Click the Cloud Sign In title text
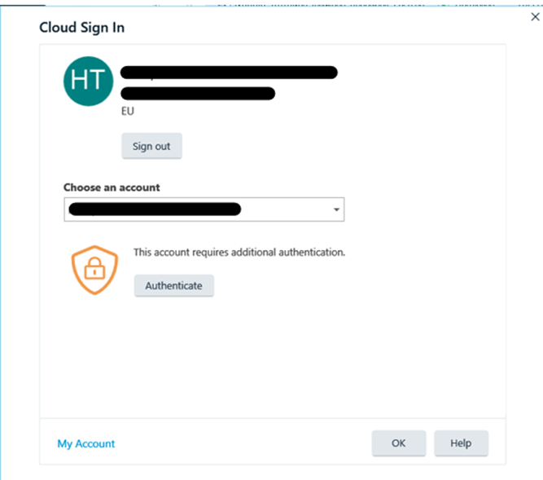 [x=81, y=28]
